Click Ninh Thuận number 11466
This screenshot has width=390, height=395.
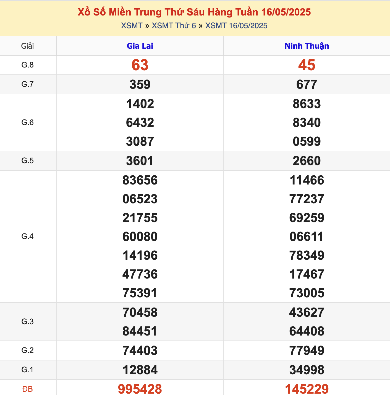pos(307,180)
